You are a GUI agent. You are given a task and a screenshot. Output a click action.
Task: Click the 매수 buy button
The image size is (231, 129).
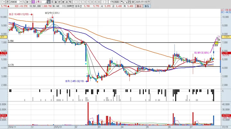click(x=139, y=6)
